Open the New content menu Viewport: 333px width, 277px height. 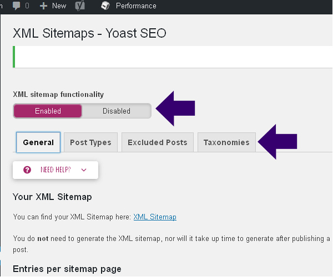58,6
